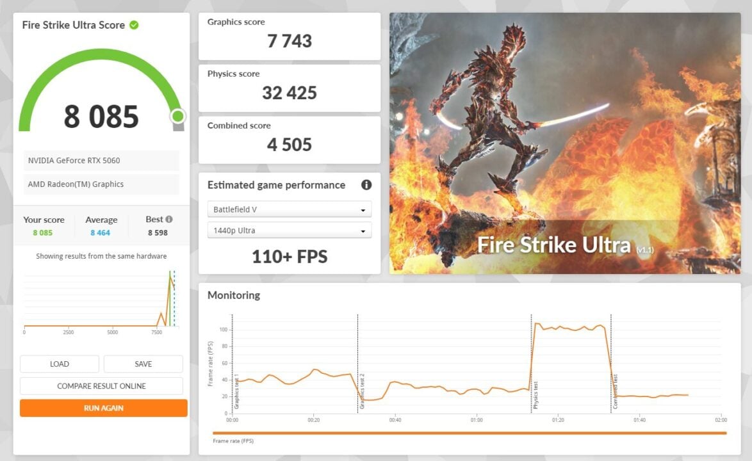Image resolution: width=752 pixels, height=461 pixels.
Task: Click the score distribution chart peak
Action: click(170, 278)
